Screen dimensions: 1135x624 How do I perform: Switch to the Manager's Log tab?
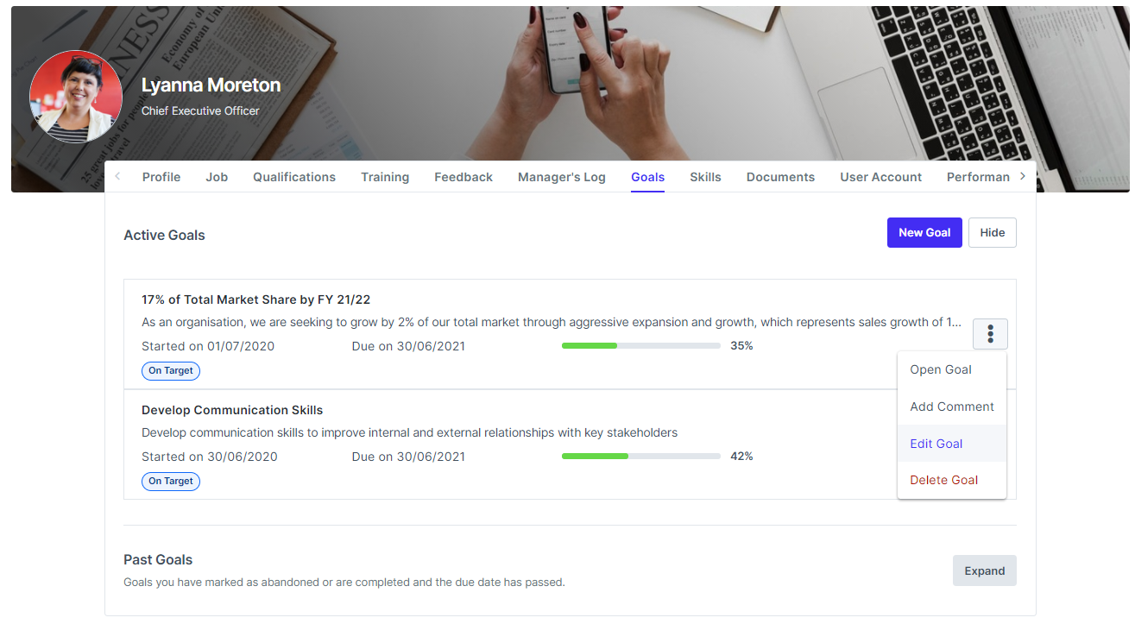(561, 176)
